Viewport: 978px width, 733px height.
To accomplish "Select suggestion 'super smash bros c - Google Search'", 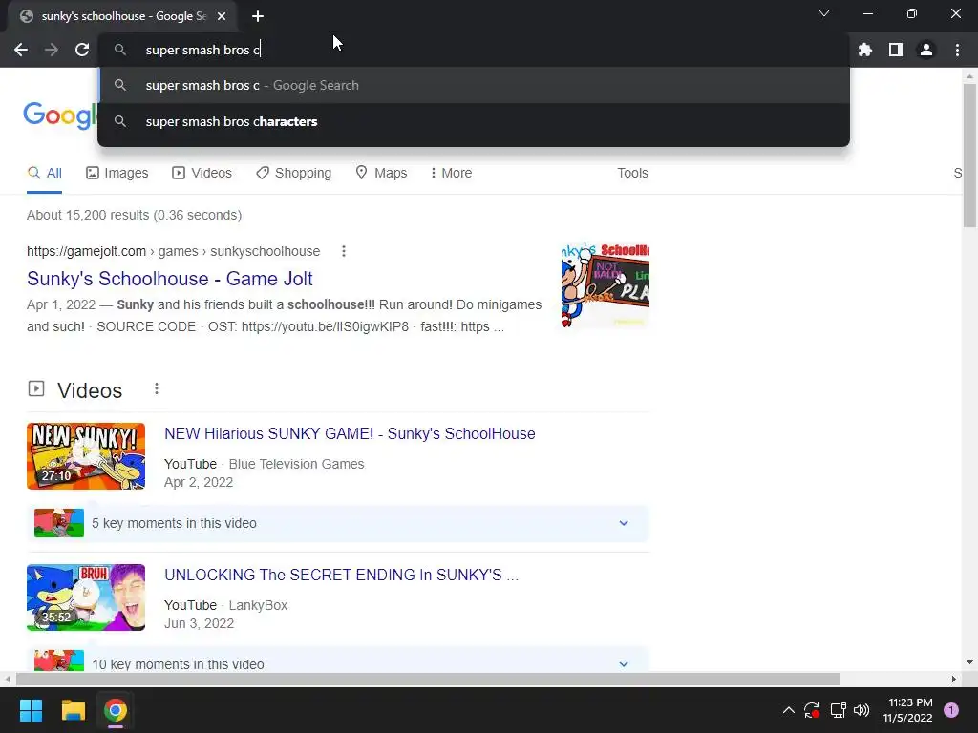I will [474, 85].
